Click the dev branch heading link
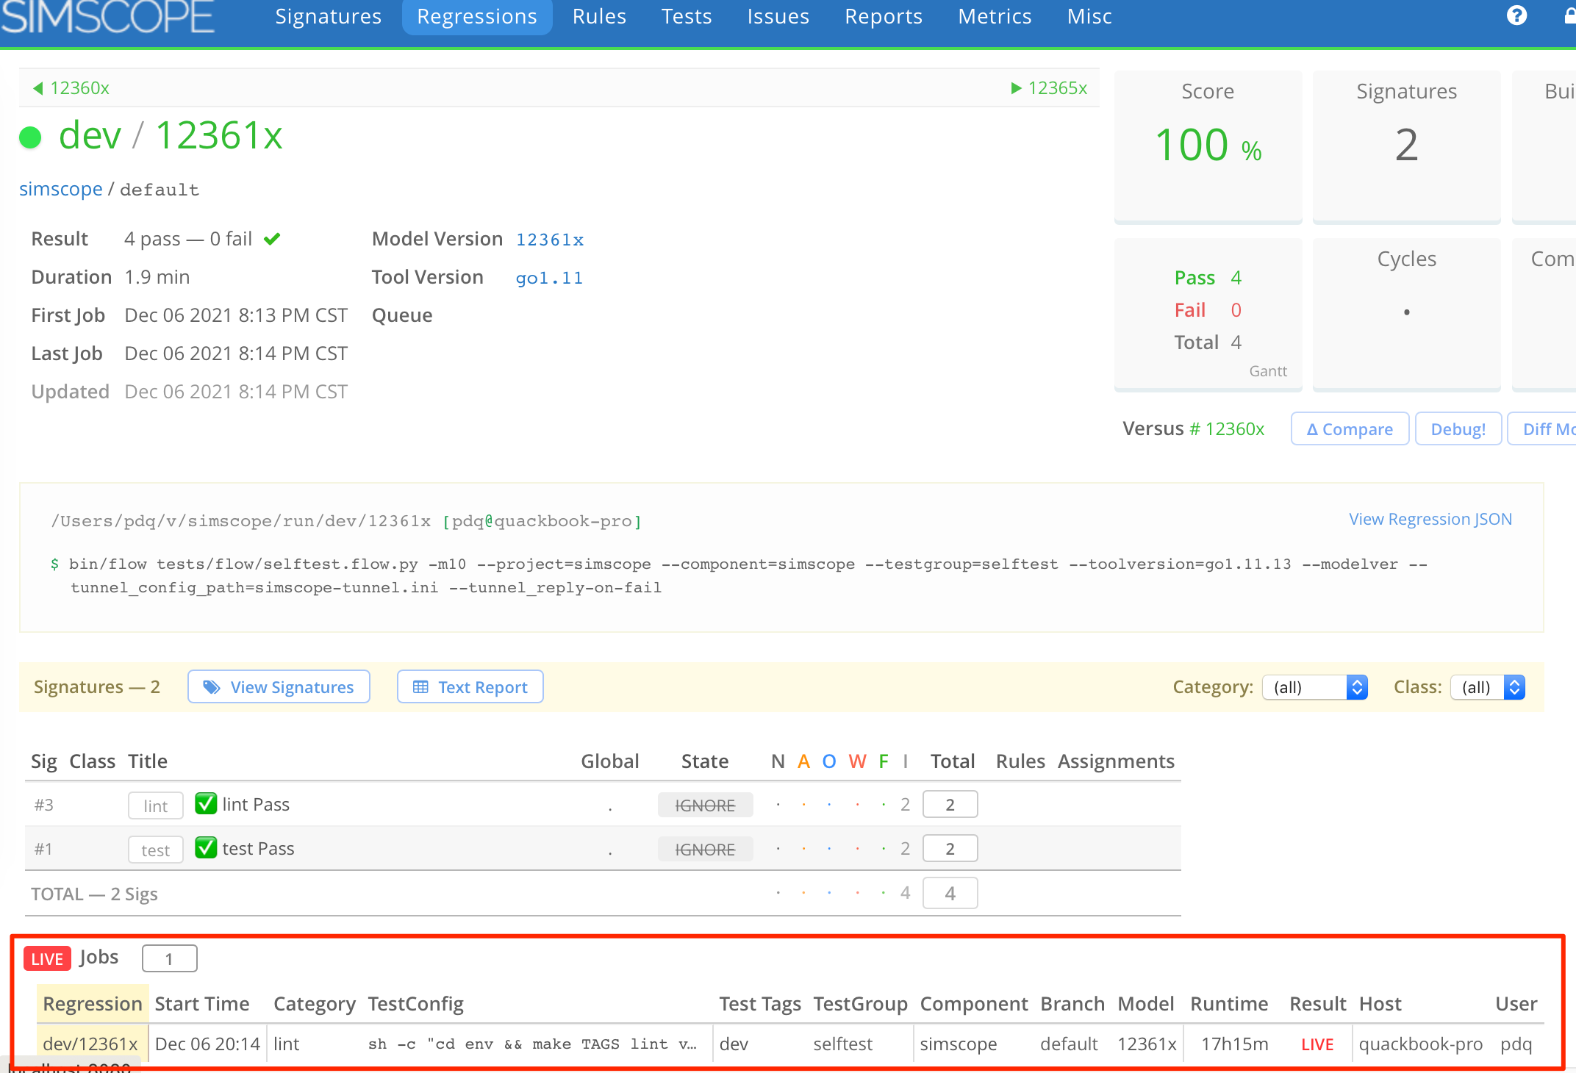 coord(90,135)
